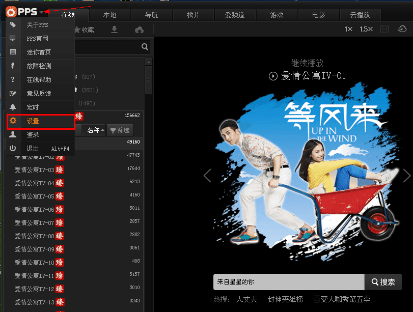This screenshot has width=413, height=312.
Task: Continue playing 爱情公寓IV-01
Action: (x=307, y=76)
